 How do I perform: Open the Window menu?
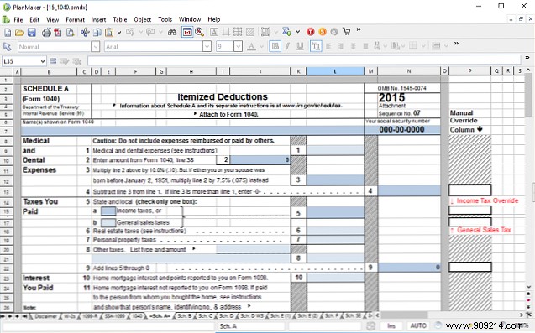pyautogui.click(x=190, y=20)
